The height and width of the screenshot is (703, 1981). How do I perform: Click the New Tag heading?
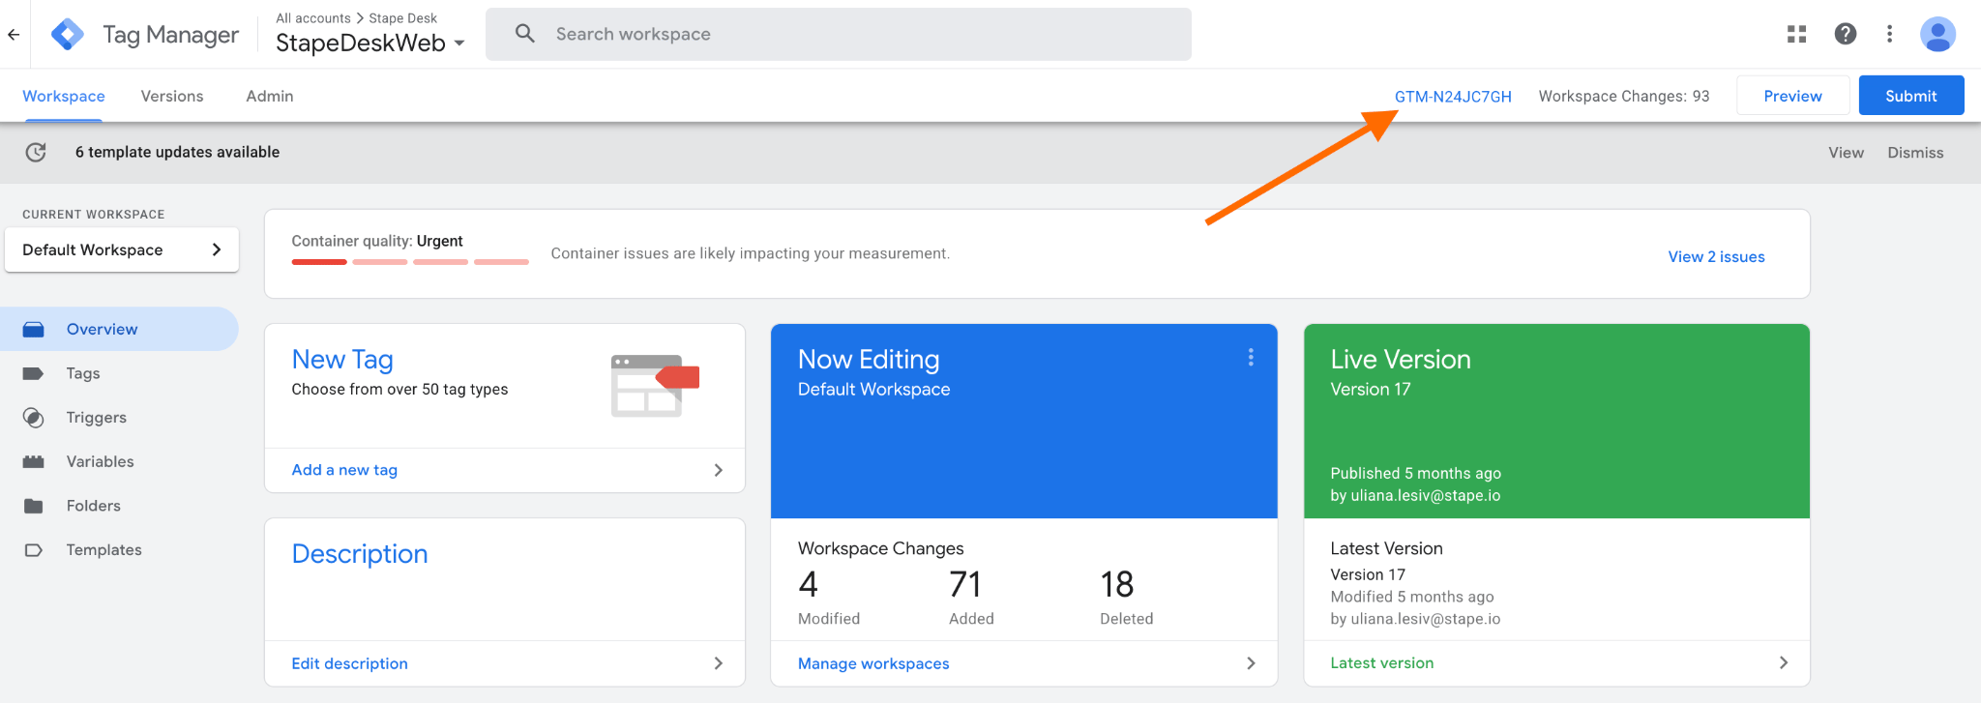click(342, 360)
